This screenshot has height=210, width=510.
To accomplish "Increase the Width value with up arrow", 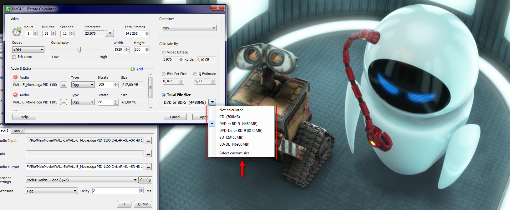I will (127, 48).
